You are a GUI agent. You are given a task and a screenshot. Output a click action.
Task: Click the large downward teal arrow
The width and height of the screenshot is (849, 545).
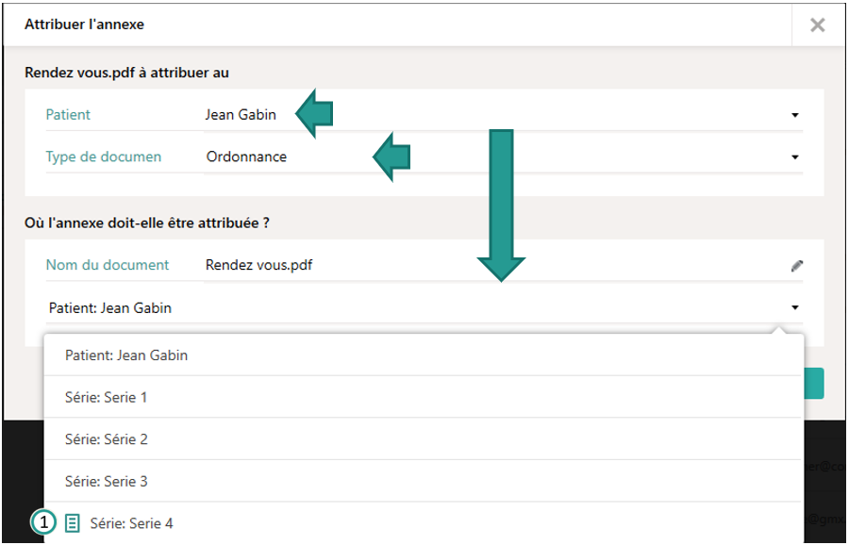point(501,206)
